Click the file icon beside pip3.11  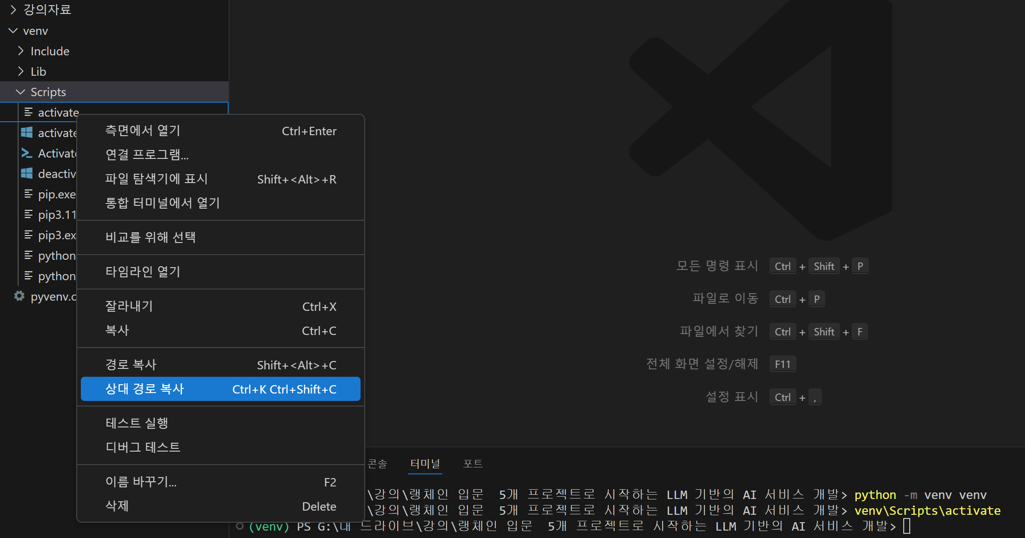pyautogui.click(x=28, y=214)
